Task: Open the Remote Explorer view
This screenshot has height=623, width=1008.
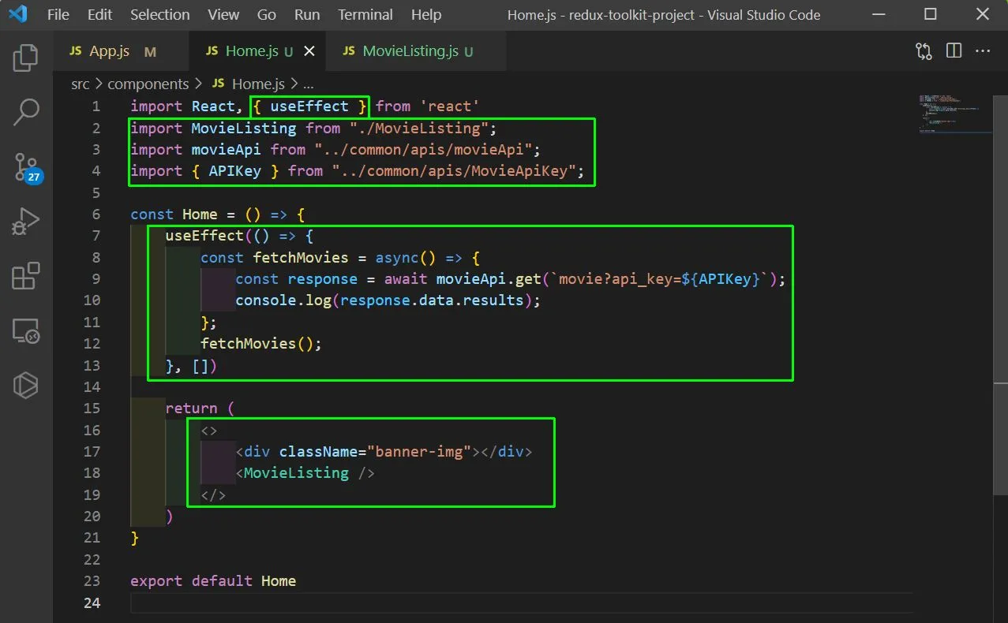Action: (x=25, y=331)
